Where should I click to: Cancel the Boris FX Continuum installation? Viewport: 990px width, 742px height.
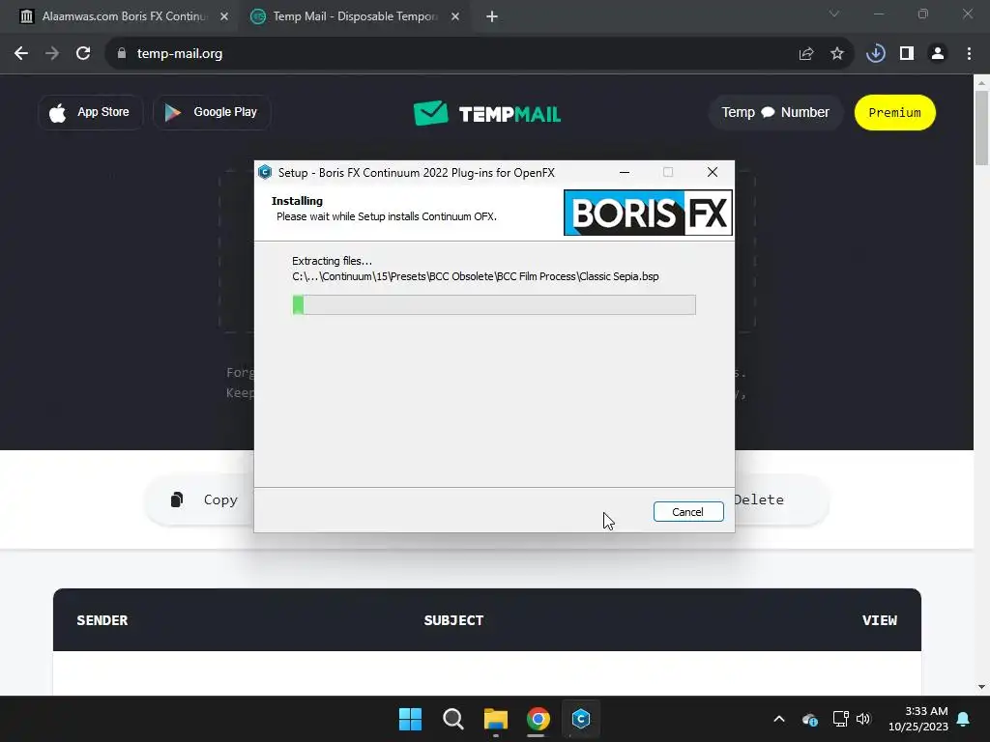tap(688, 512)
